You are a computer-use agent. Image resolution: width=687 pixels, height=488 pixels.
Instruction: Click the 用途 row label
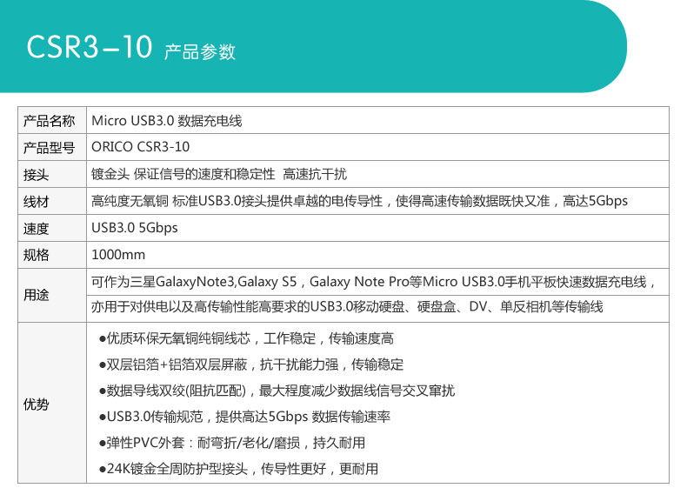36,295
